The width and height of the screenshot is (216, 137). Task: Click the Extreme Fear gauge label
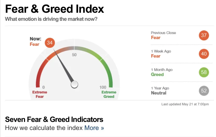40,94
